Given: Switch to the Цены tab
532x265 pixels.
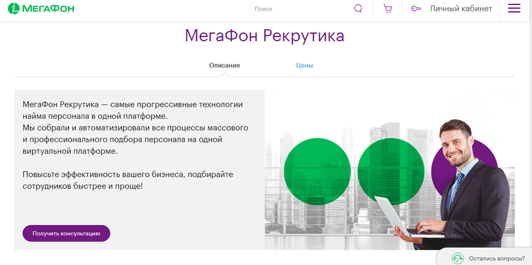Looking at the screenshot, I should 305,65.
